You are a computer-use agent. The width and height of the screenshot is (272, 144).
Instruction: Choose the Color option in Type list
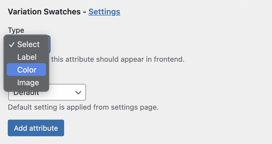pos(26,70)
